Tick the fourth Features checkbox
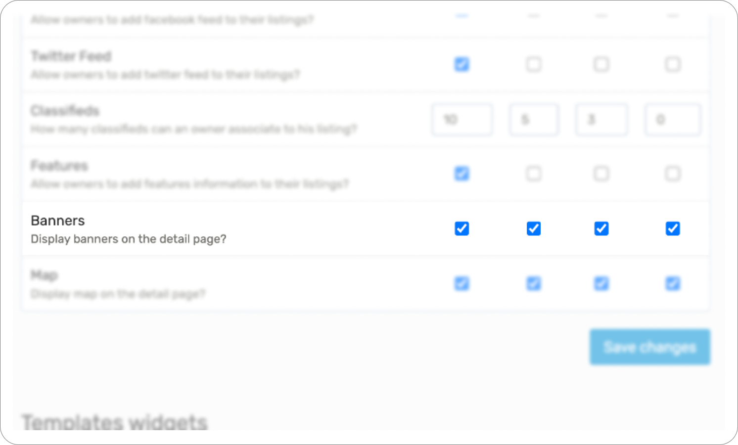 pyautogui.click(x=672, y=174)
